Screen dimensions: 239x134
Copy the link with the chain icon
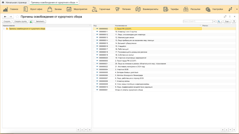225,16
